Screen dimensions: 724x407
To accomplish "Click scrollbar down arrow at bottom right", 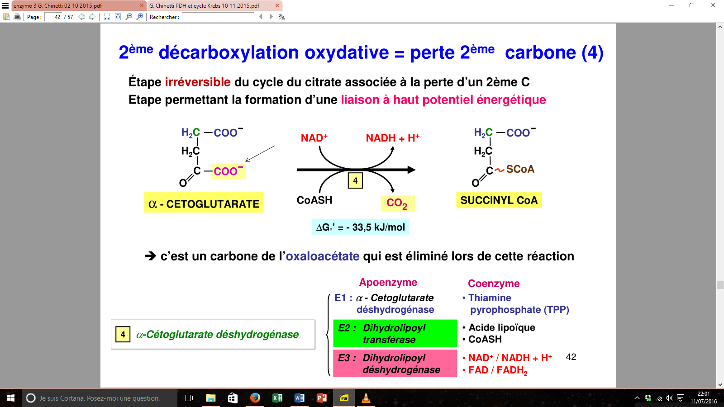I will click(720, 384).
